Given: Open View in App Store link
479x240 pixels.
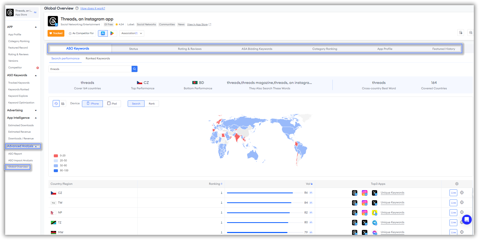Looking at the screenshot, I should tap(199, 25).
